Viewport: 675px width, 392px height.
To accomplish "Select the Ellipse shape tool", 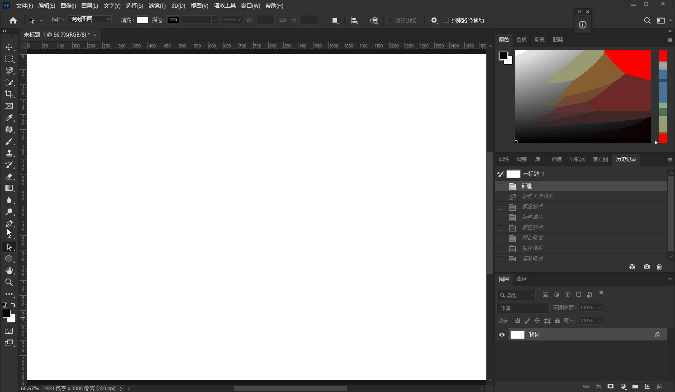I will [9, 259].
